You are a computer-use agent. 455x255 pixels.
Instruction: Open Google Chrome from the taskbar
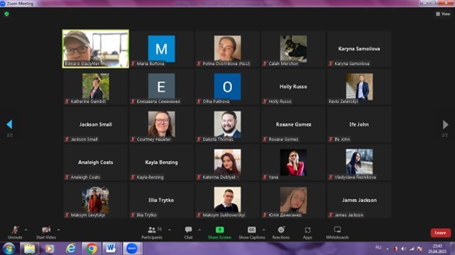(91, 249)
